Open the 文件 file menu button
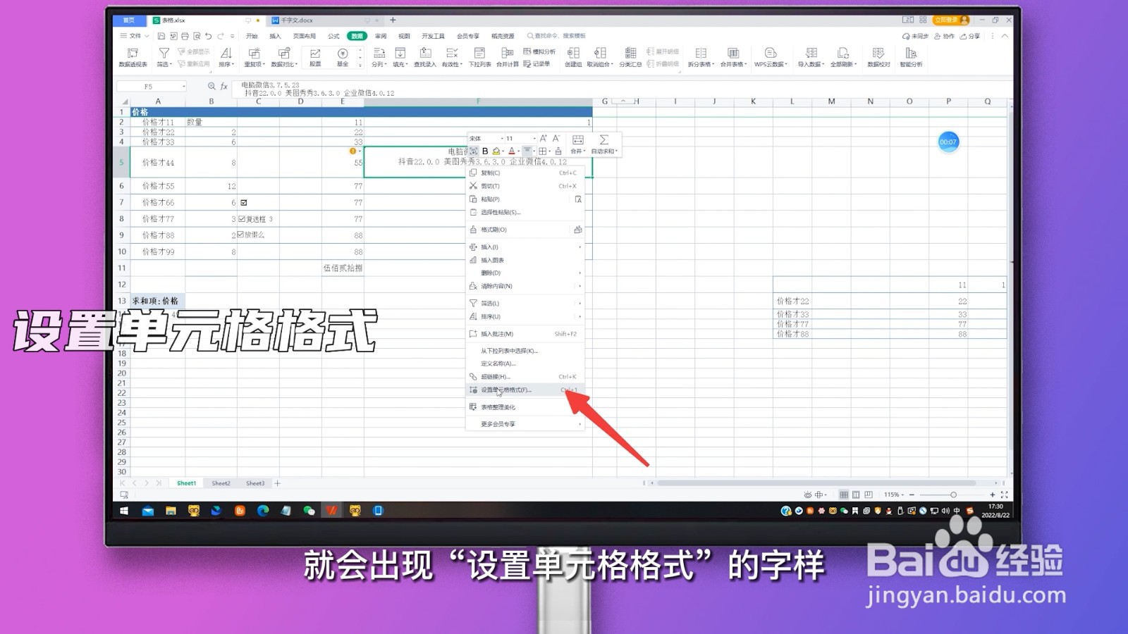The height and width of the screenshot is (634, 1128). pyautogui.click(x=134, y=36)
